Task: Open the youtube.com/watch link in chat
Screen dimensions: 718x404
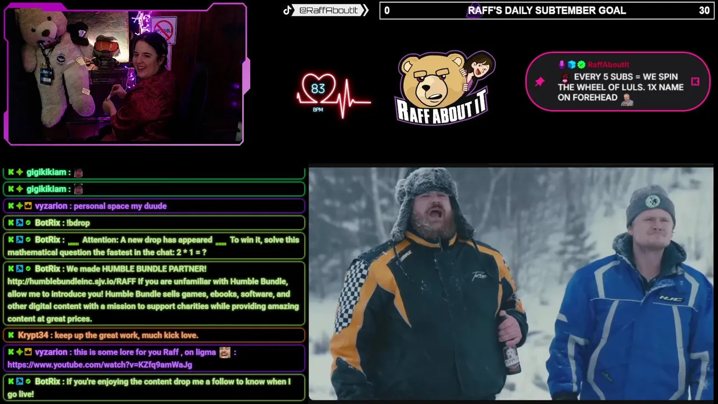Action: coord(100,365)
